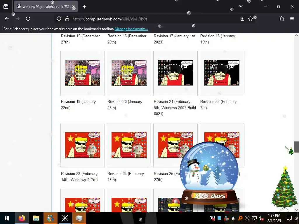Open the notification action center
Viewport: 299px width, 224px height.
click(x=289, y=218)
